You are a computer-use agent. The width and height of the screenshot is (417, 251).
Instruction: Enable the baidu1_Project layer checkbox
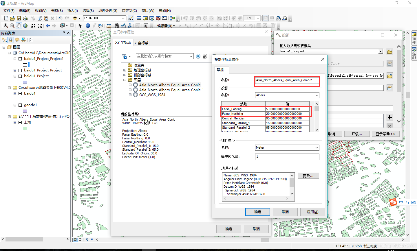coord(20,76)
